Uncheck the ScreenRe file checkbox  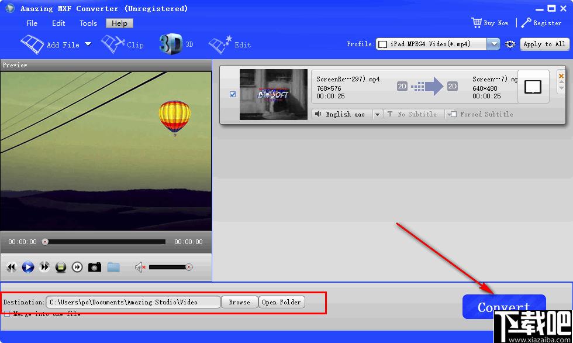233,94
